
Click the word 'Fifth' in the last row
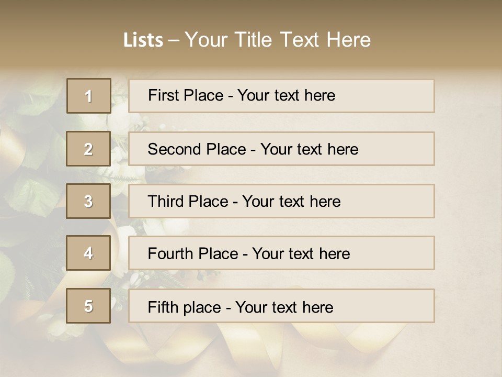(x=163, y=307)
